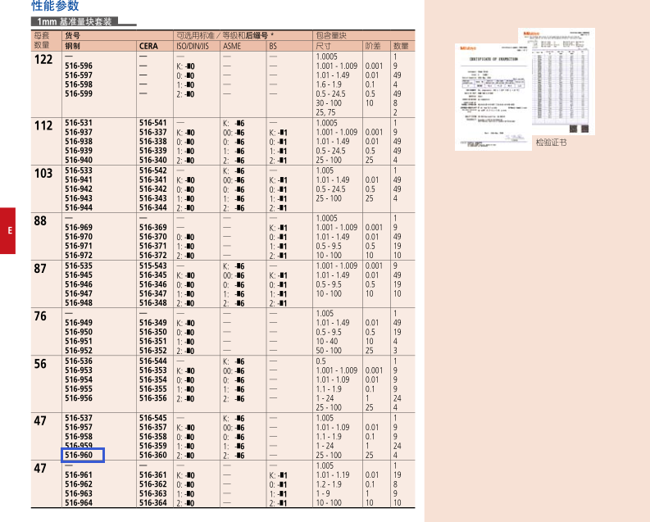Click the BS column header
This screenshot has height=522, width=650.
coord(273,46)
